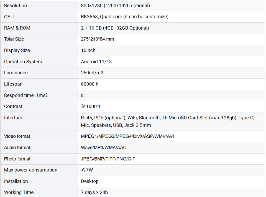This screenshot has height=197, width=266.
Task: Click the Luminance row label
Action: [x=16, y=73]
